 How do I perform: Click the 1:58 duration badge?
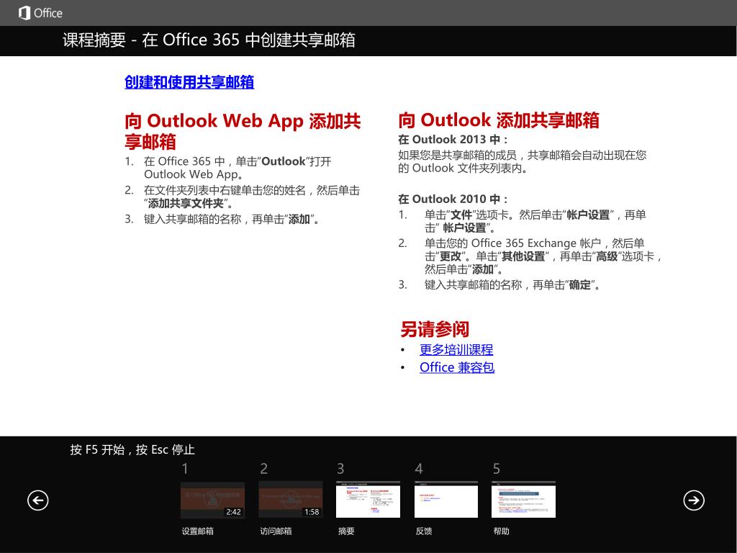pos(312,512)
